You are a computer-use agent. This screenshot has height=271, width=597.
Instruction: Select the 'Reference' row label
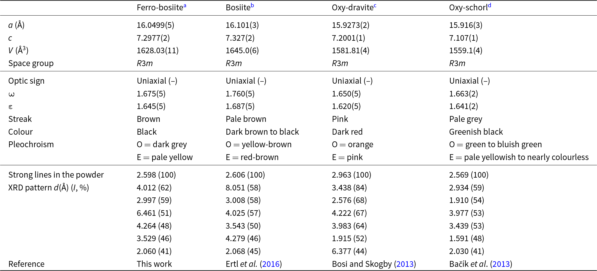click(26, 264)
